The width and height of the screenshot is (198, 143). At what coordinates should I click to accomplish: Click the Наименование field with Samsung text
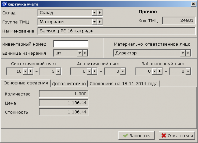(x=116, y=31)
